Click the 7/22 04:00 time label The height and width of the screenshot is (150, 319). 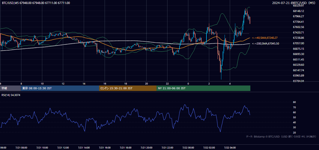230,148
